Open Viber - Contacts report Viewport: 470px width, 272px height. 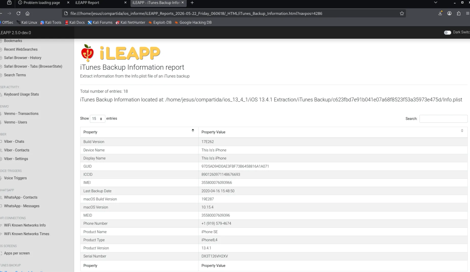tap(17, 150)
